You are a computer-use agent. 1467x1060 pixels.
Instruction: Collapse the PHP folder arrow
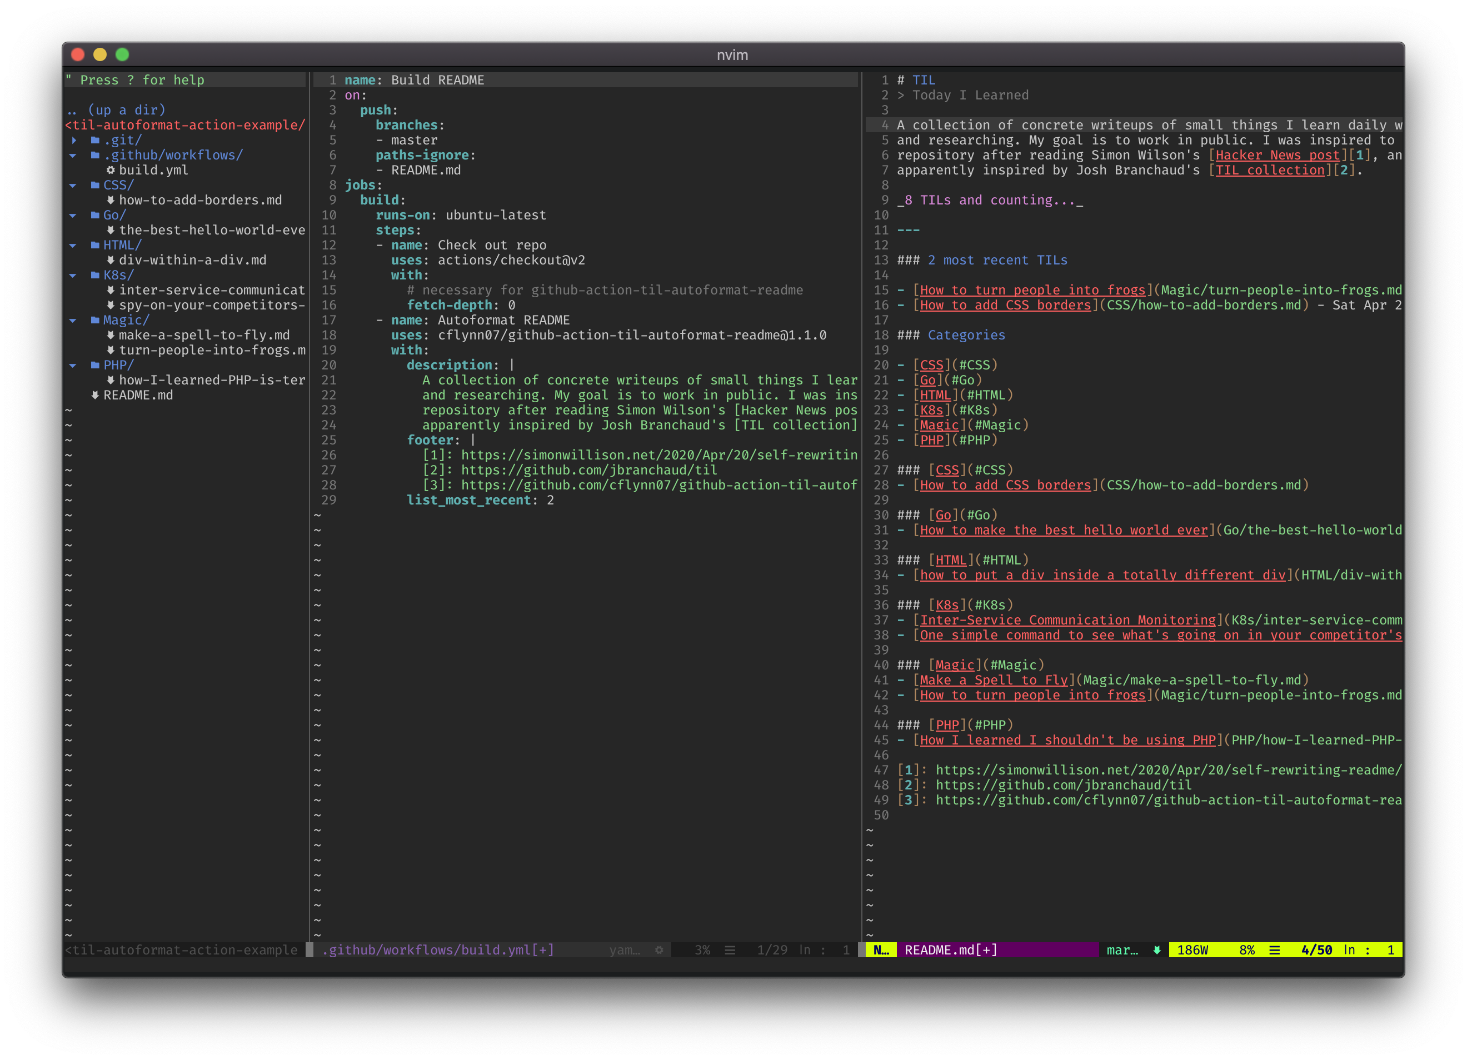[x=73, y=366]
